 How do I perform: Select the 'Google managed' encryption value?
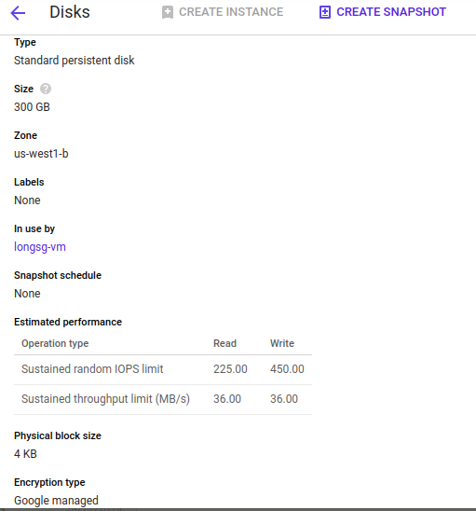[x=56, y=501]
